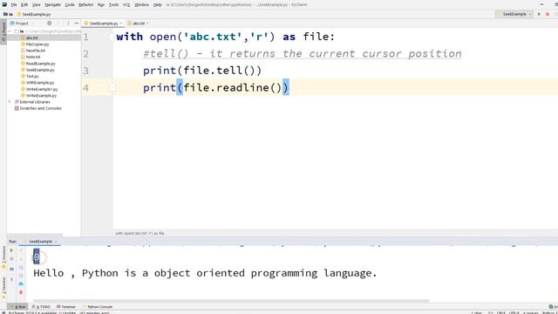Select WithExample.py in project tree
This screenshot has height=314, width=558.
click(x=40, y=83)
